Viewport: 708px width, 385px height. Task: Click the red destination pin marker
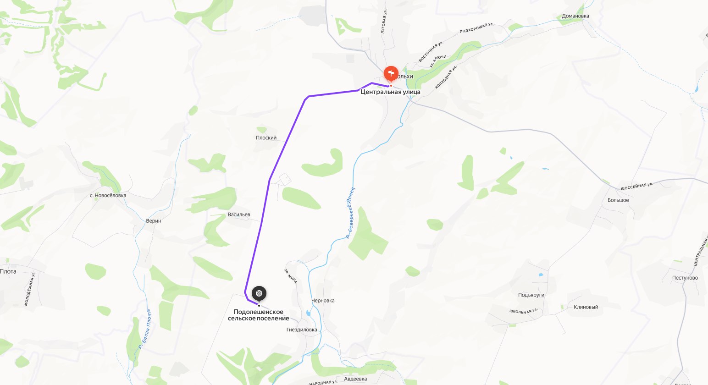[391, 73]
